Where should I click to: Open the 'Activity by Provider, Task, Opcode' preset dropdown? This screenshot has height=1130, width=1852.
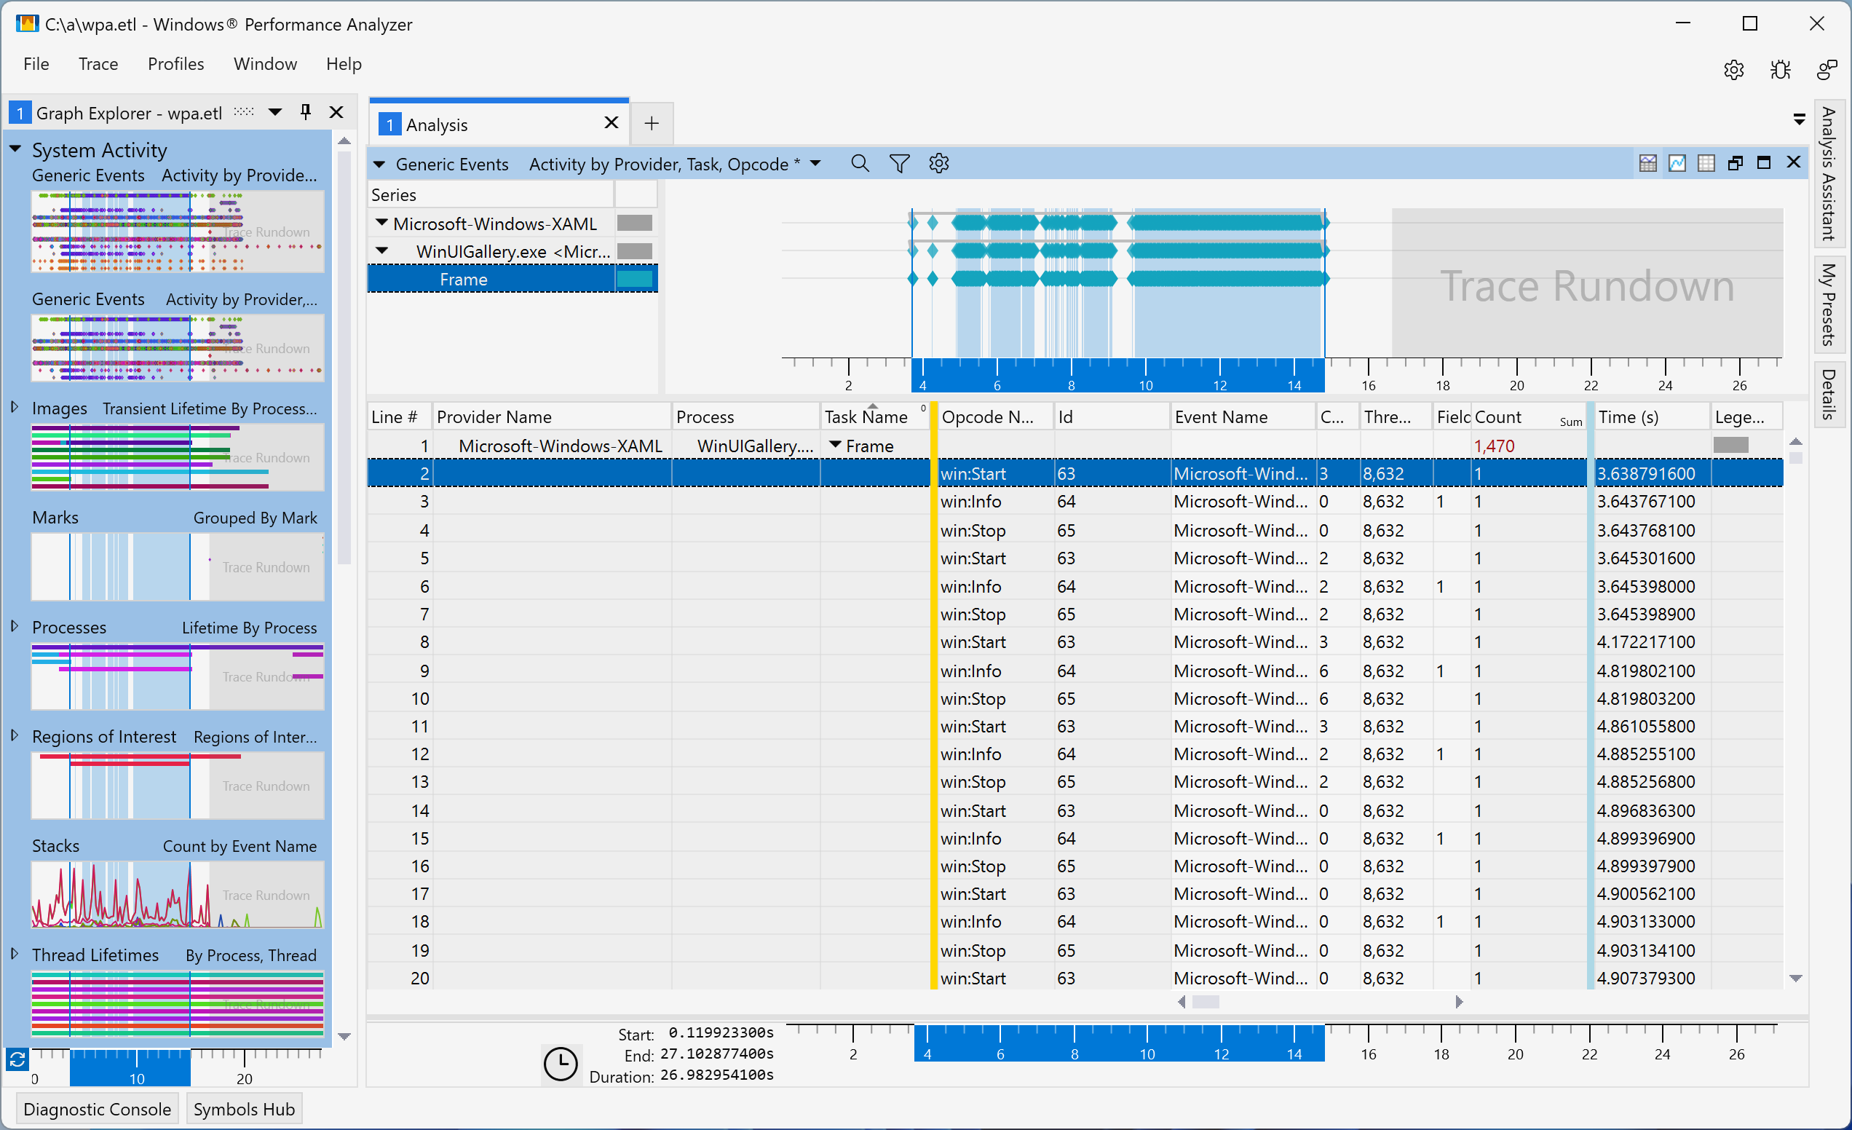[816, 163]
